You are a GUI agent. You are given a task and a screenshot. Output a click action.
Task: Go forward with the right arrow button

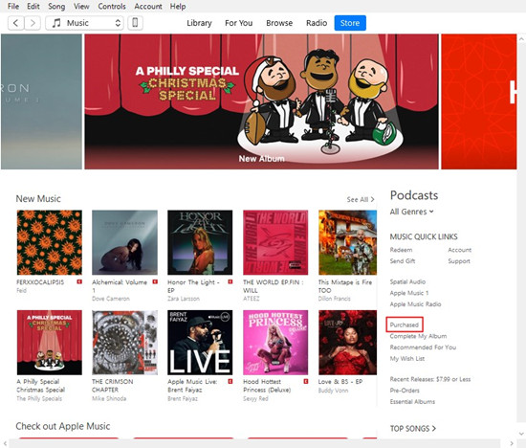(x=33, y=23)
